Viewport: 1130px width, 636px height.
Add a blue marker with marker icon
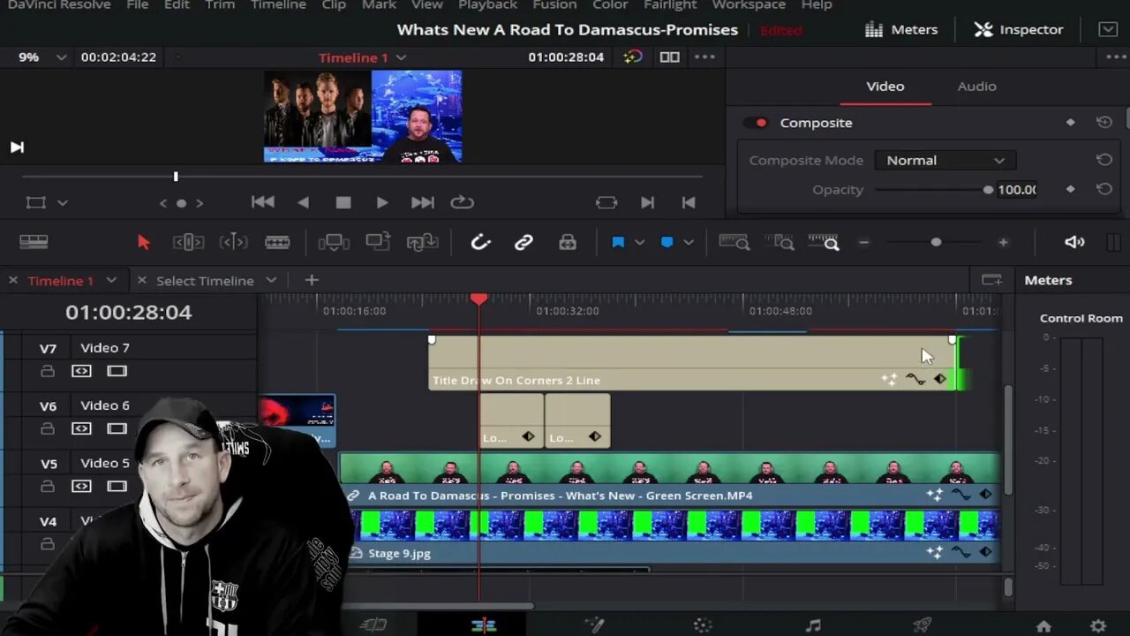(x=667, y=242)
